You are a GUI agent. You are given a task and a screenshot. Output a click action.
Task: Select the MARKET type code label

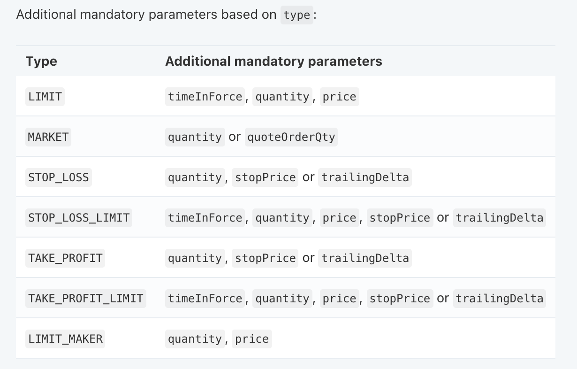[48, 137]
